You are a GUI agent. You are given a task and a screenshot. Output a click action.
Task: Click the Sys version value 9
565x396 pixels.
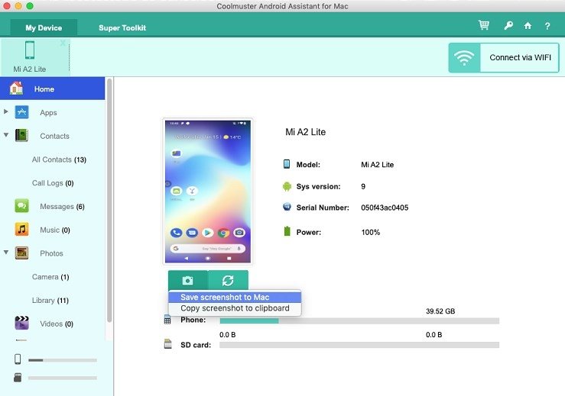363,186
